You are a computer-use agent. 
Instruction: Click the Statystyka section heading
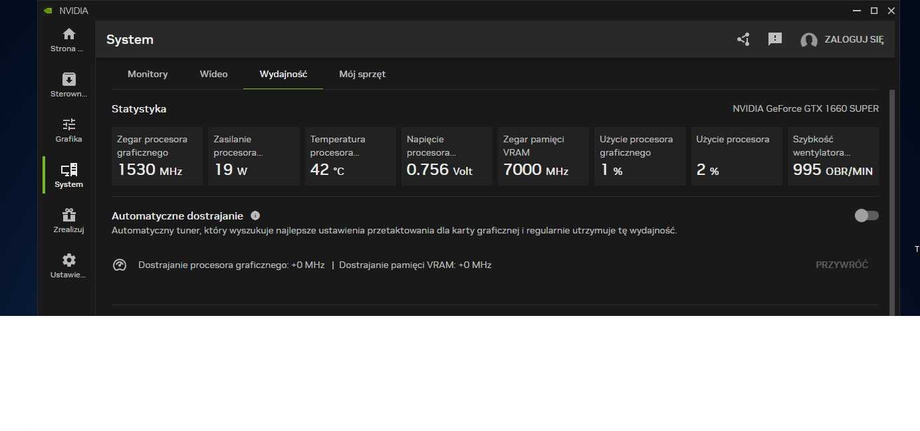pos(139,108)
